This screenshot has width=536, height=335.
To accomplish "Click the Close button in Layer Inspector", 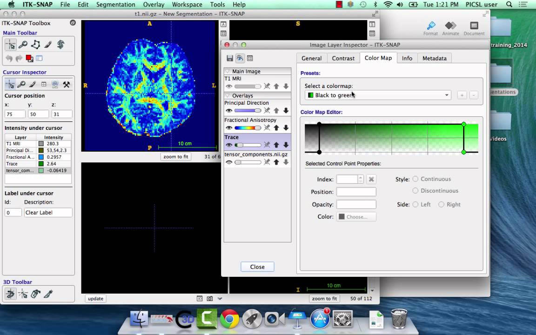I will (257, 267).
